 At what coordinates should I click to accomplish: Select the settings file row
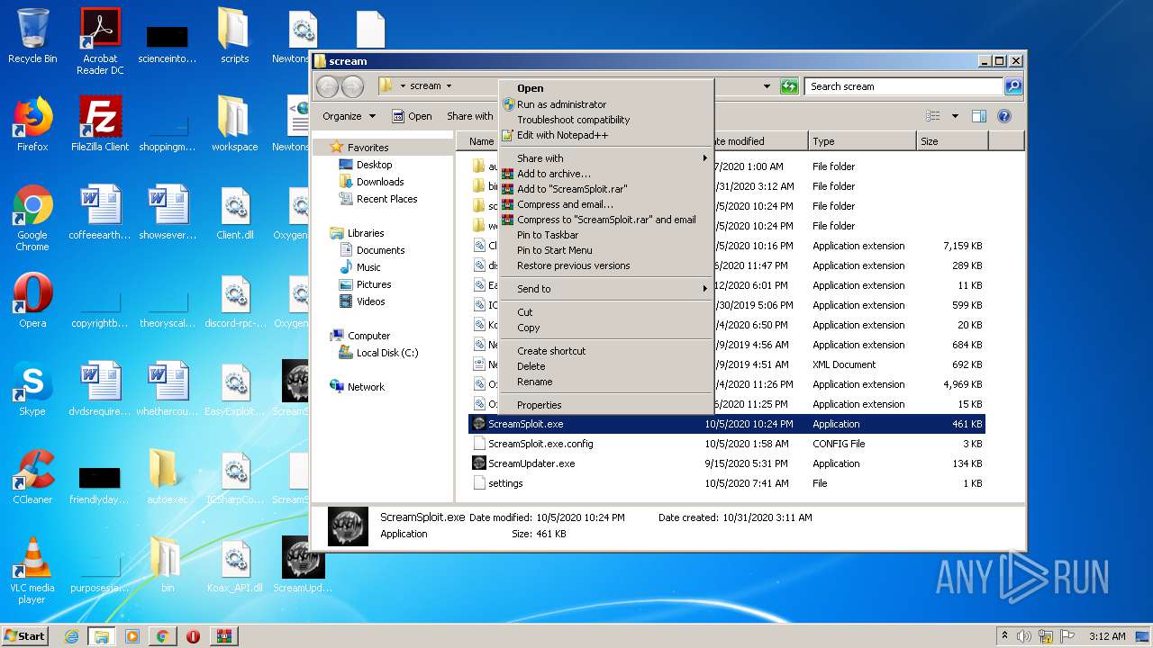pos(727,483)
